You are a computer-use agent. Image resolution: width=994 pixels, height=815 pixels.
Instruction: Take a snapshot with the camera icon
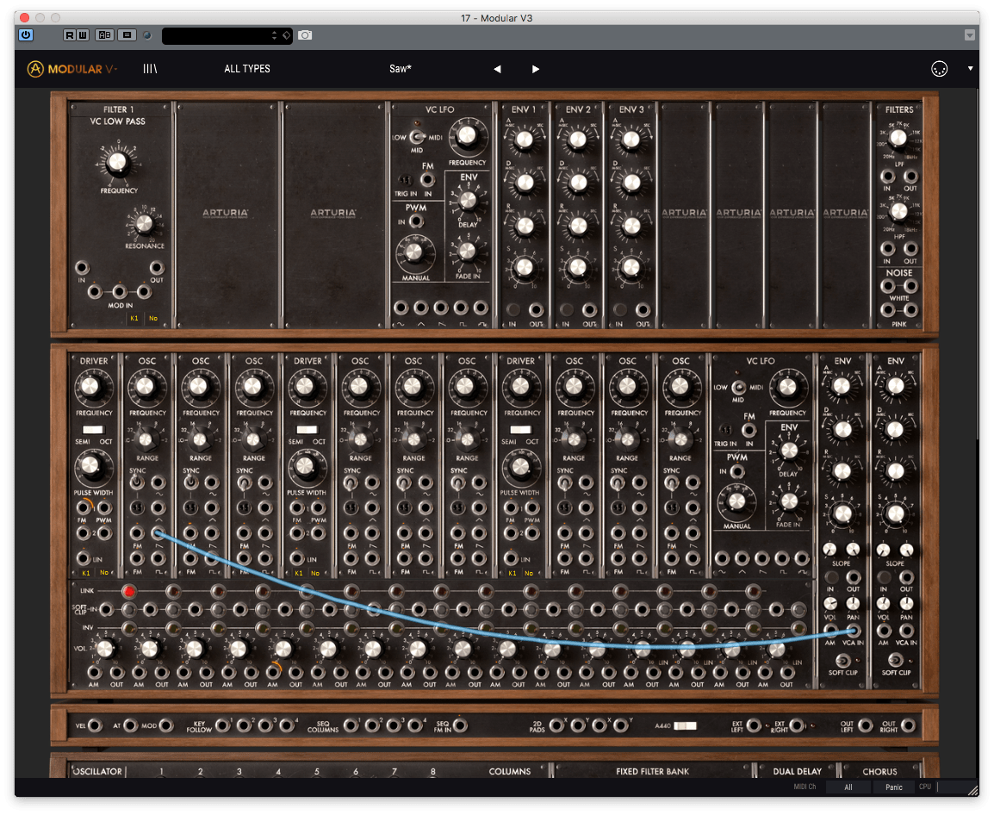tap(305, 34)
